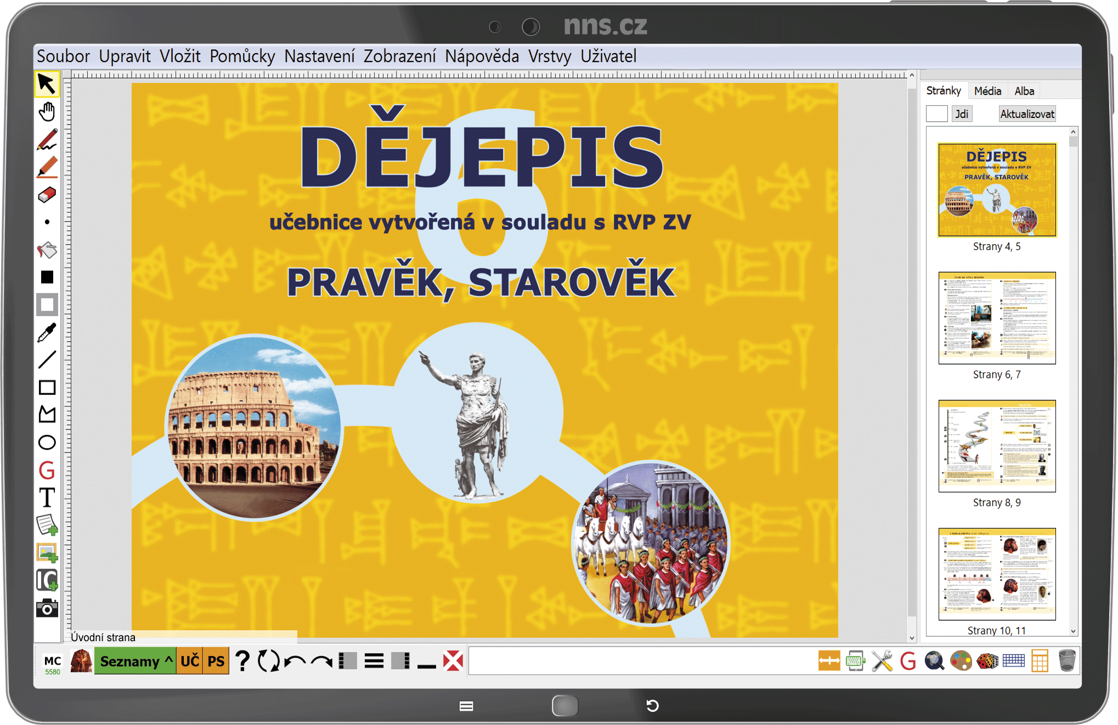Open Strany 6, 7 page thumbnail
Screen dimensions: 1118x725
997,319
